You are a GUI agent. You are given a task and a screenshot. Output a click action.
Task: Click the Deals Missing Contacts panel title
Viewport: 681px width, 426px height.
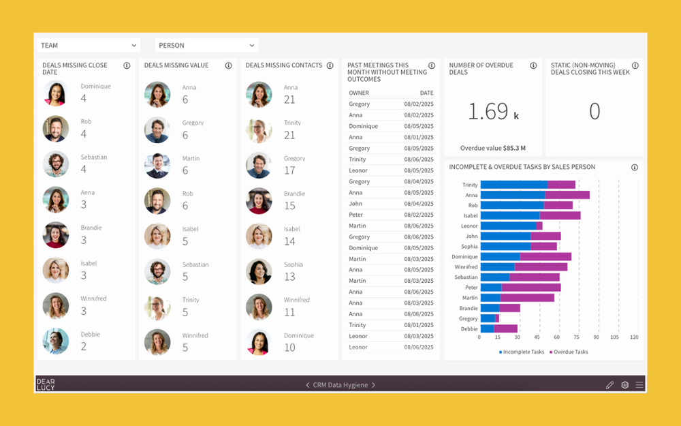tap(284, 65)
